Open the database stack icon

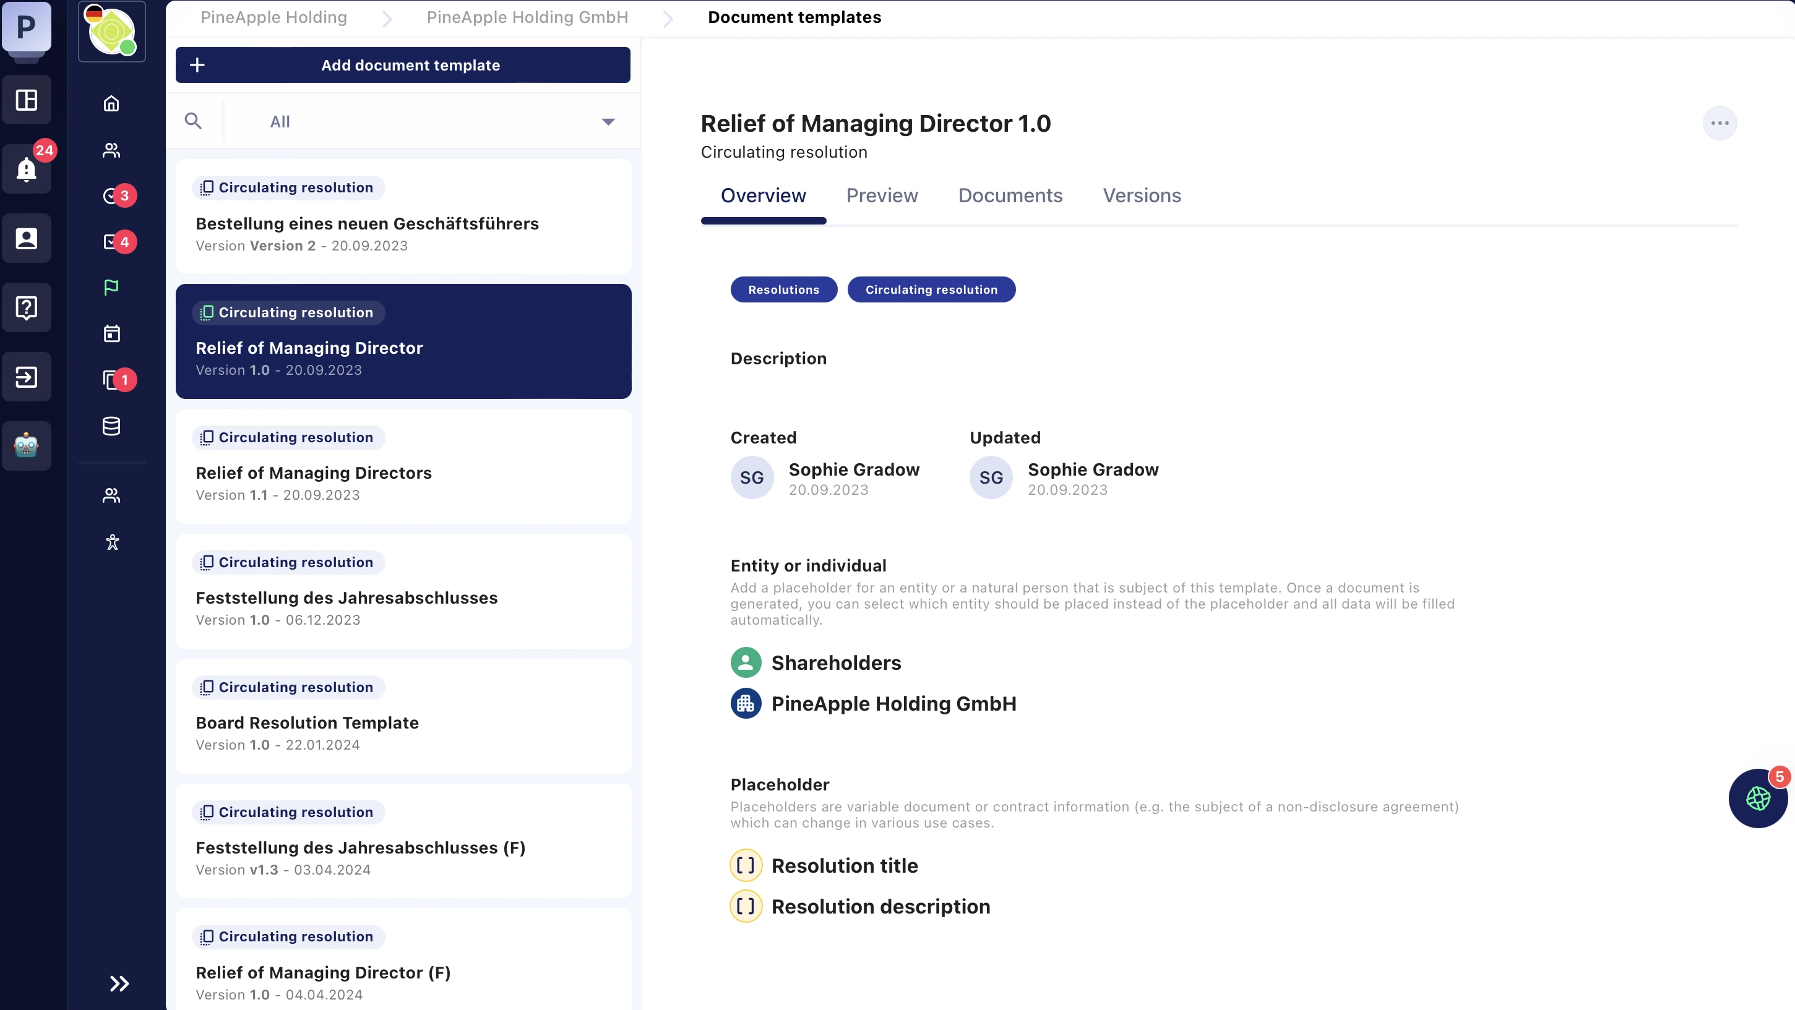coord(111,426)
